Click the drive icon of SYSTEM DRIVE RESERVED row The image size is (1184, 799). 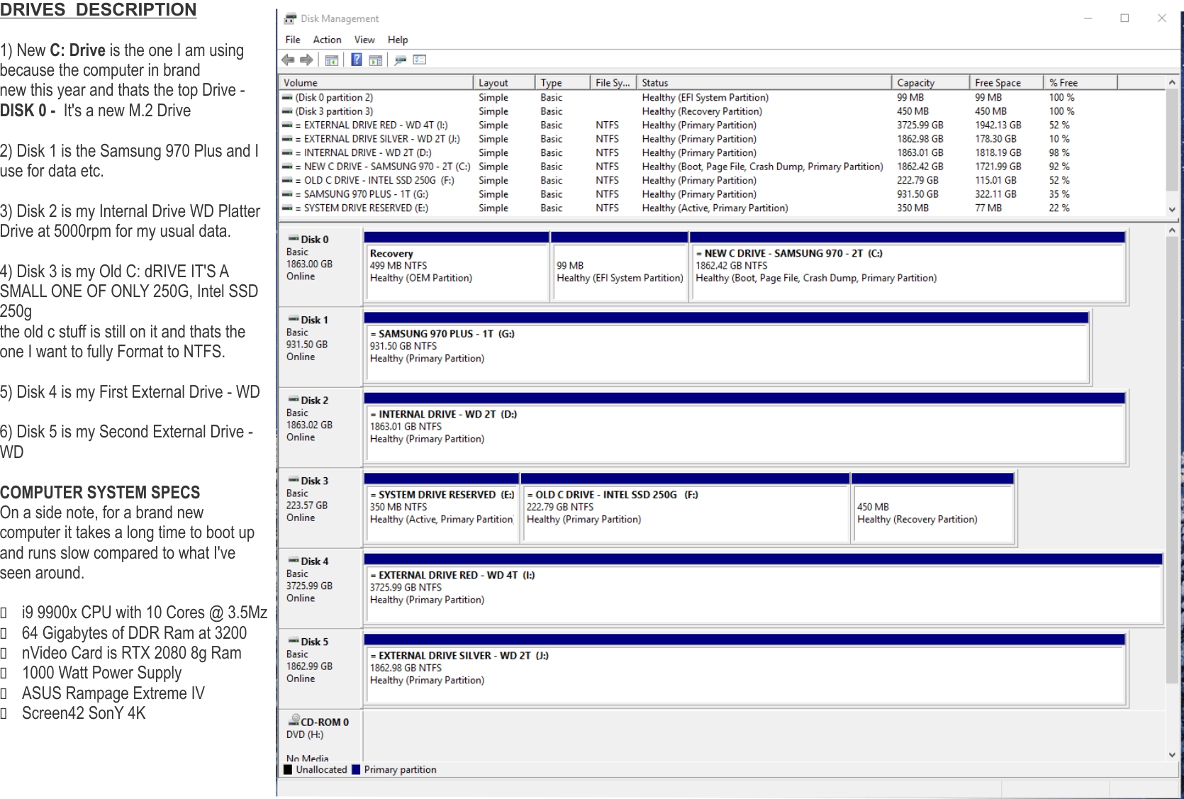(x=287, y=208)
